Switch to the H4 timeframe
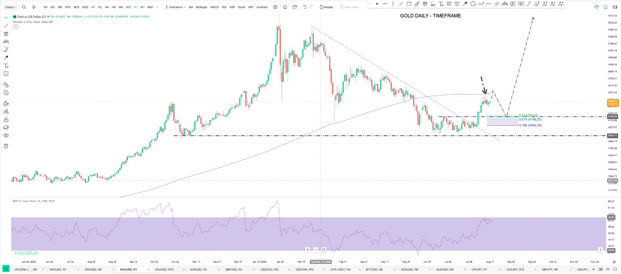 click(107, 7)
